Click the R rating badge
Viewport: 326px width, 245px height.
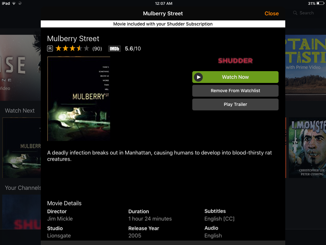(x=50, y=48)
